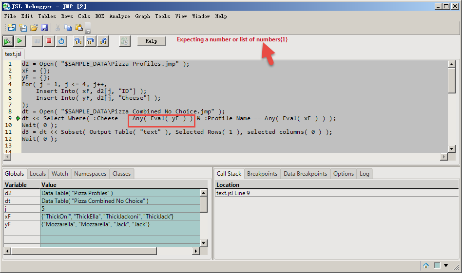Click the Copy icon in toolbar
Screen dimensions: 462x273
(x=68, y=28)
